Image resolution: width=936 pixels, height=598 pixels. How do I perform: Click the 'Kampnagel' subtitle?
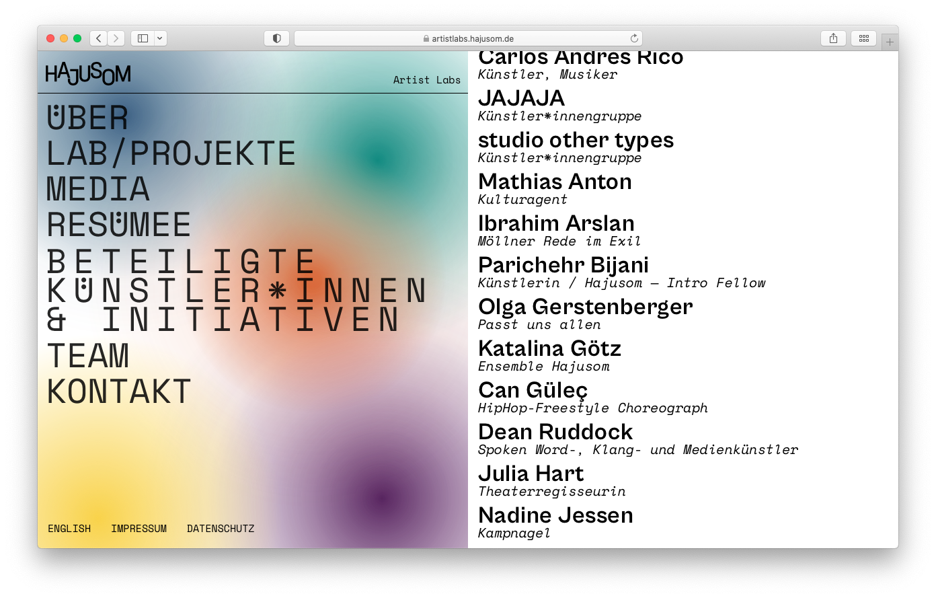tap(514, 533)
